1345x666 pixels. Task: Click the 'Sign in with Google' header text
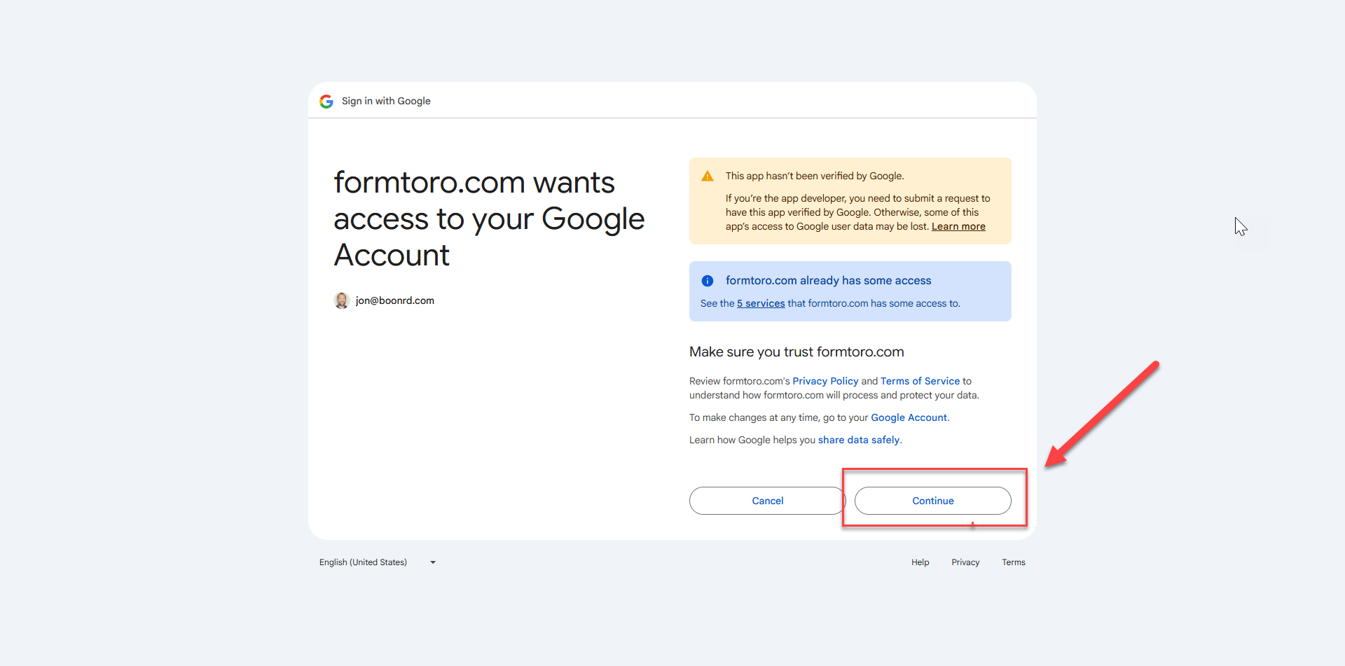point(386,101)
